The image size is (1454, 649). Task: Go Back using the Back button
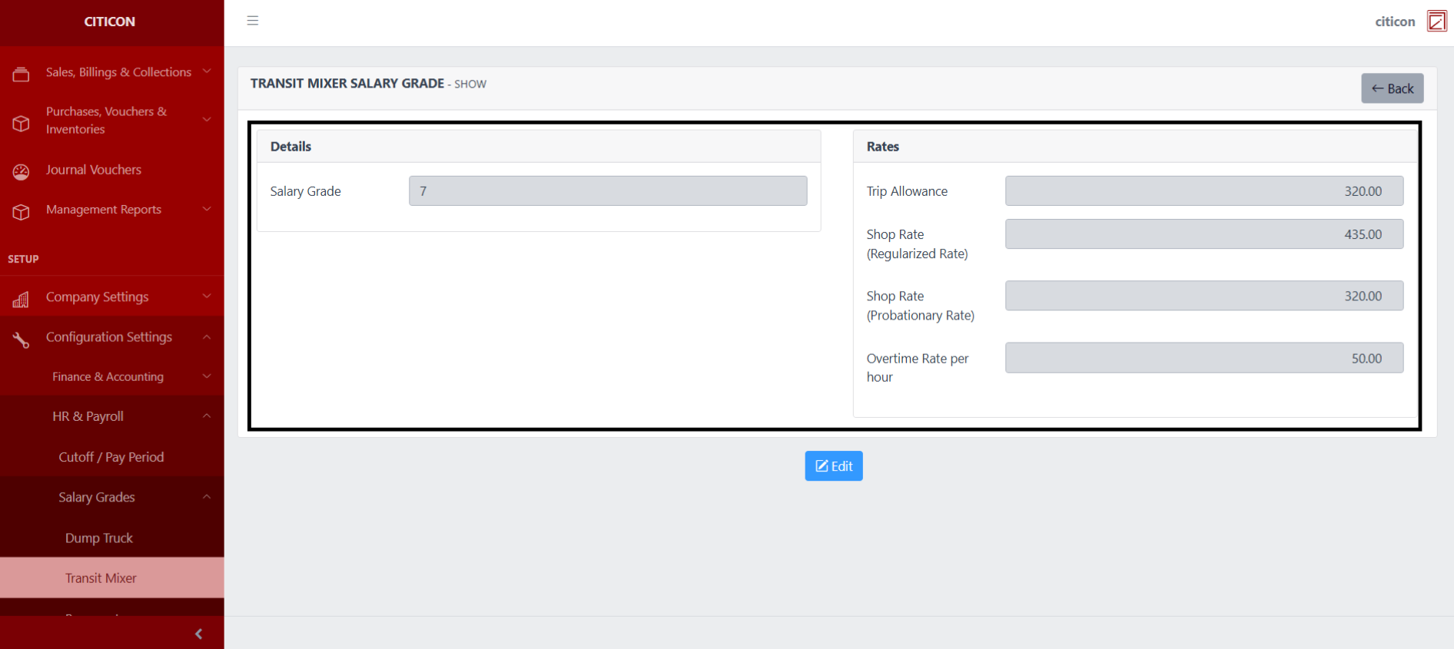1392,88
